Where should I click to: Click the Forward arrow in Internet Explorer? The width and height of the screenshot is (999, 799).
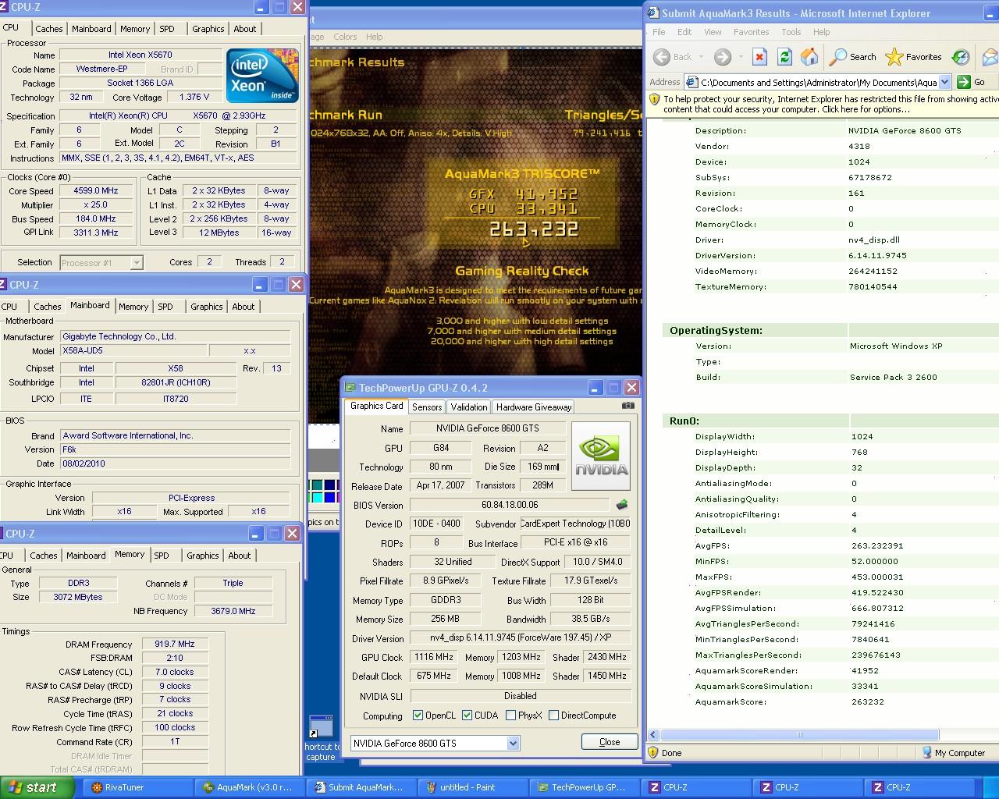(x=723, y=57)
